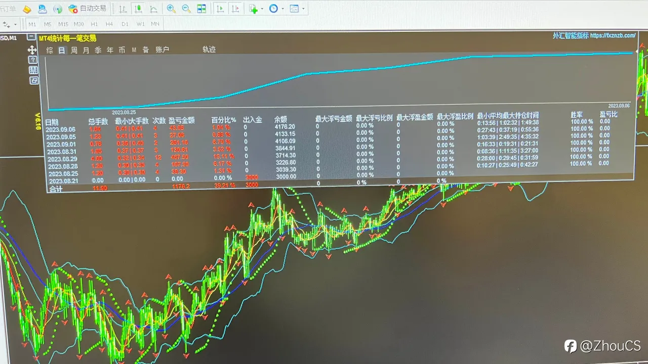Click the four-arrow move panel icon
The width and height of the screenshot is (648, 364).
[x=32, y=50]
